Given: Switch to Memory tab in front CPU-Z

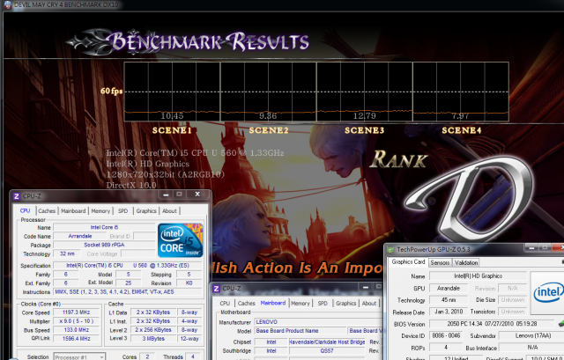Looking at the screenshot, I should (100, 211).
